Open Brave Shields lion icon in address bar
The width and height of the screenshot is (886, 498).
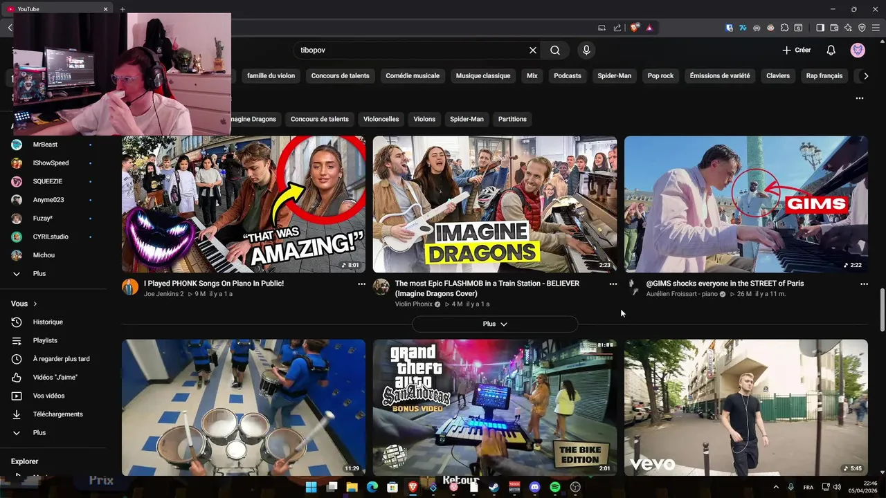coord(634,28)
